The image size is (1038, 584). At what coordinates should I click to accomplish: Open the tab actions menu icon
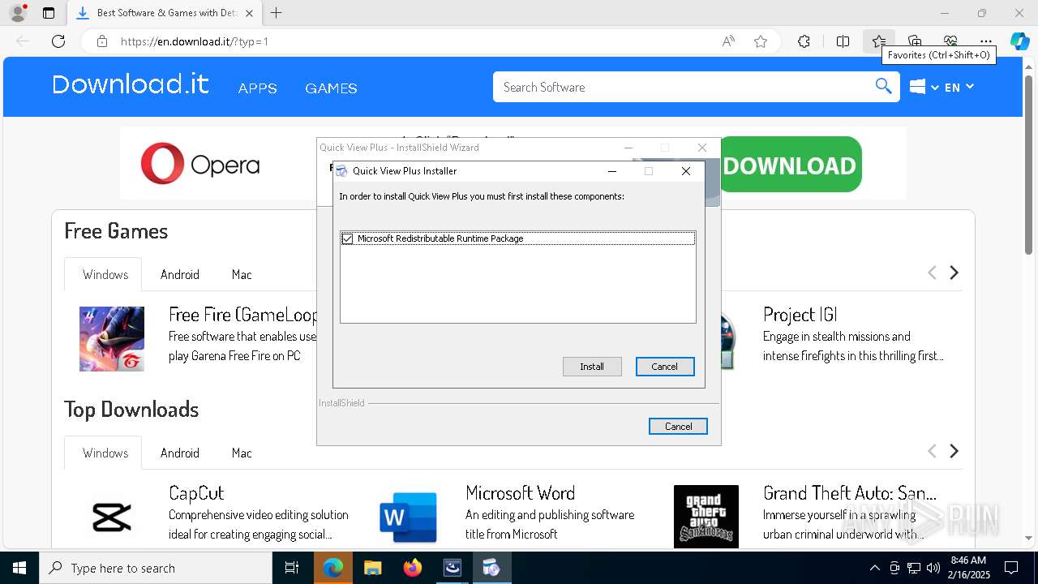[x=49, y=13]
